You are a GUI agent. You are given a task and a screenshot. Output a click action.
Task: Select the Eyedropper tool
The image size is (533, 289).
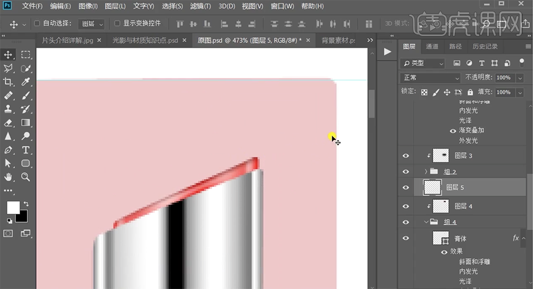[25, 82]
